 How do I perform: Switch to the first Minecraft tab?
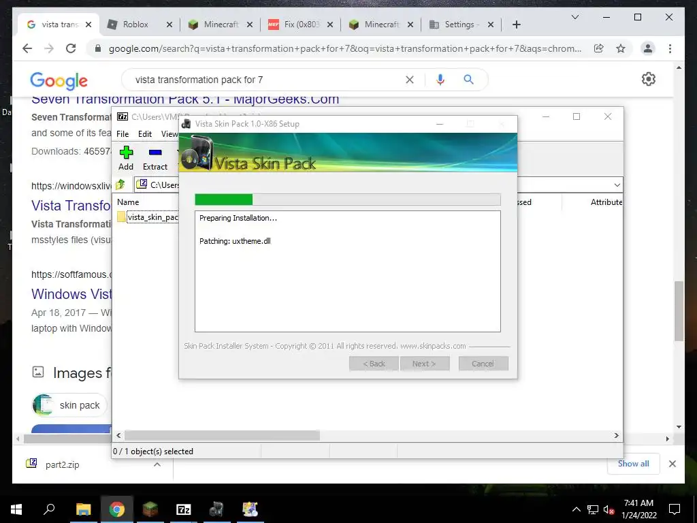[221, 25]
